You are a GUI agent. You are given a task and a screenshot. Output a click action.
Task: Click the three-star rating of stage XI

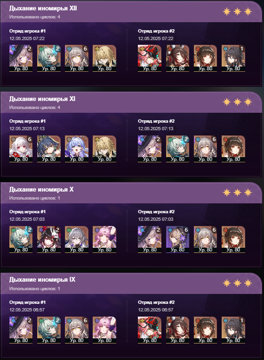pos(238,102)
